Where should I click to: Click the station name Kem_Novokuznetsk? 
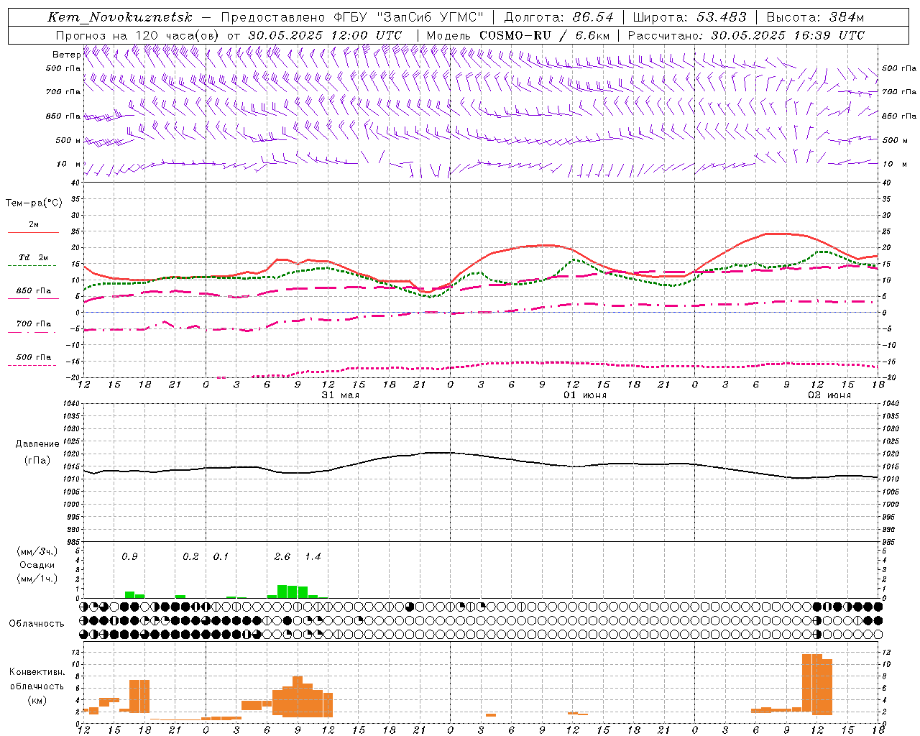(120, 18)
